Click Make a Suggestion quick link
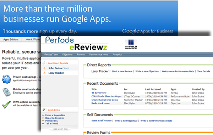The height and width of the screenshot is (135, 213). [55, 115]
